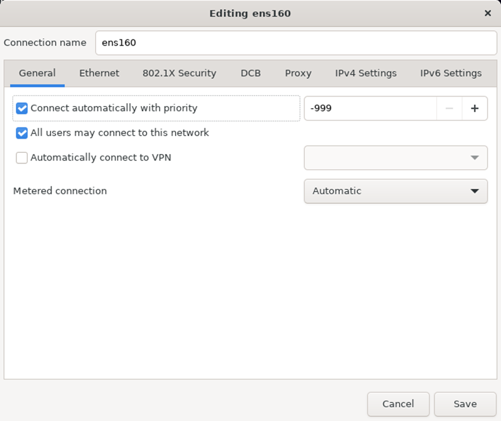Switch to the Ethernet tab
This screenshot has width=501, height=421.
click(x=99, y=73)
